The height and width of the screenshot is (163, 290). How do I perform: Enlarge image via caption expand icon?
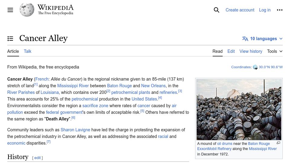click(278, 143)
